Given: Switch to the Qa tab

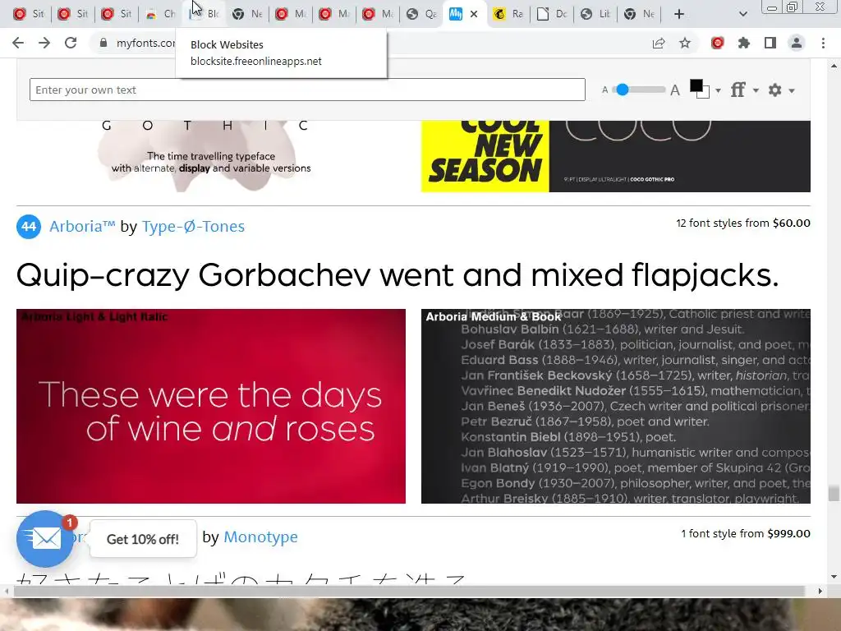Looking at the screenshot, I should pos(421,14).
